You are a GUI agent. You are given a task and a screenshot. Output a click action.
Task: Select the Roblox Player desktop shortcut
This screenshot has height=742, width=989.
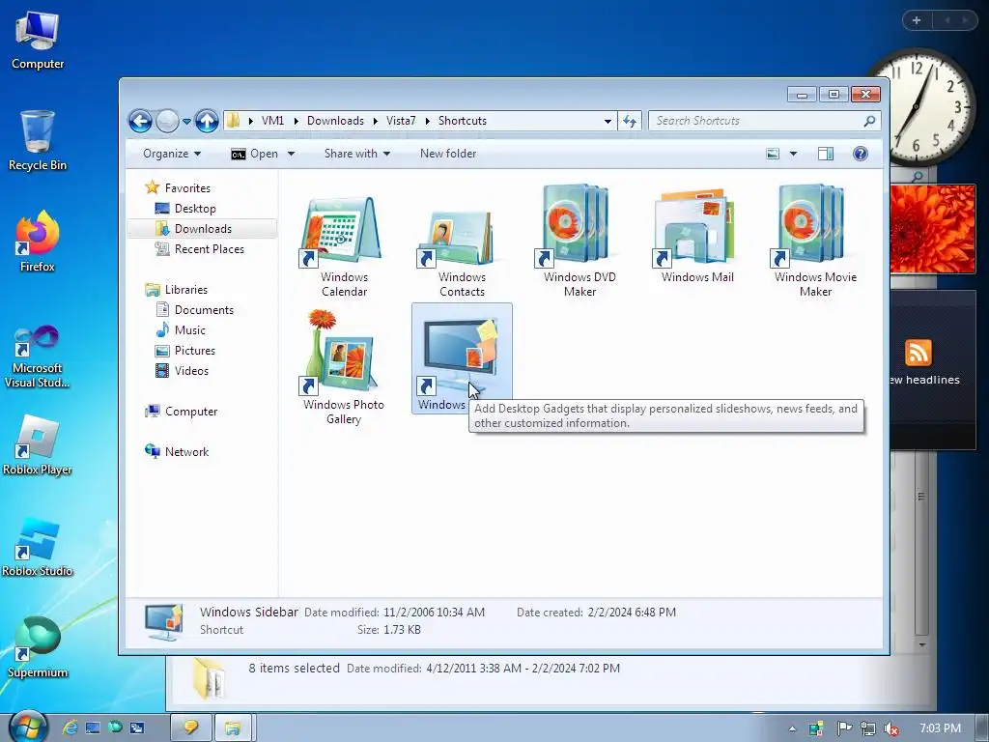point(38,444)
